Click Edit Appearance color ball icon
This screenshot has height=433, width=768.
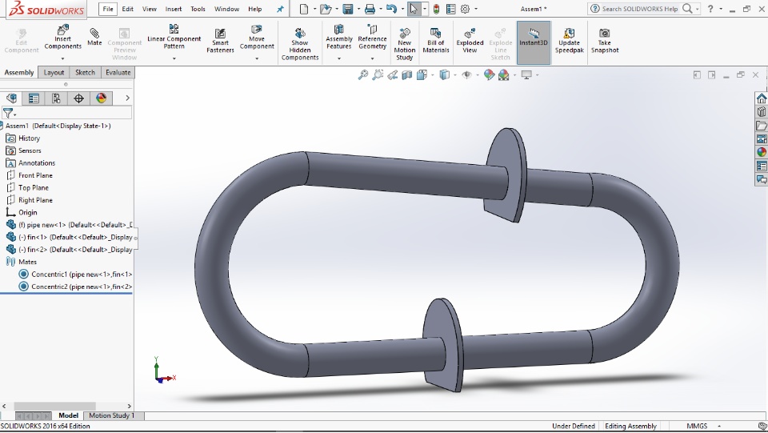click(489, 75)
